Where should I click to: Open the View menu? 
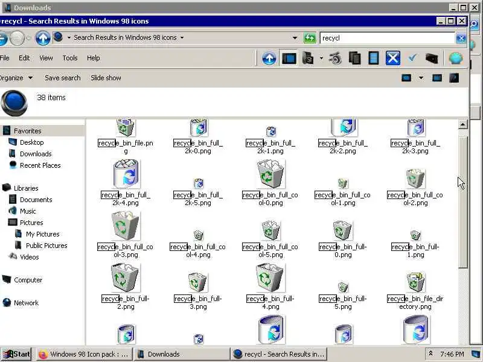point(46,58)
